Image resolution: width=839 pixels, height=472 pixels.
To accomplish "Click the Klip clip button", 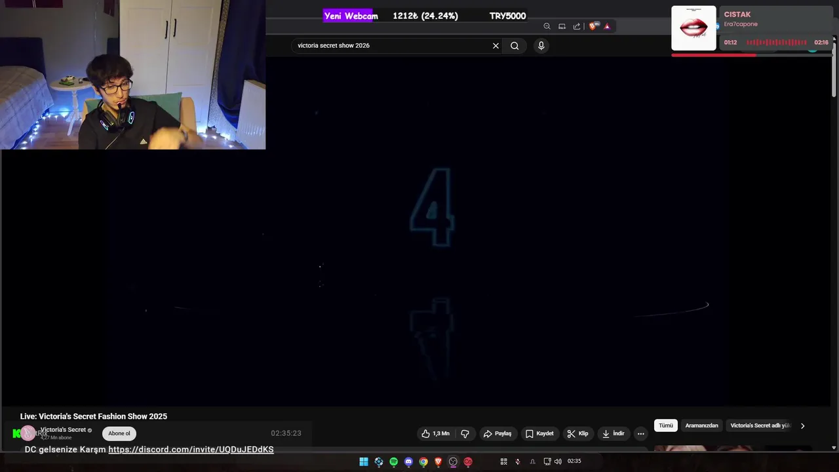I will 577,433.
